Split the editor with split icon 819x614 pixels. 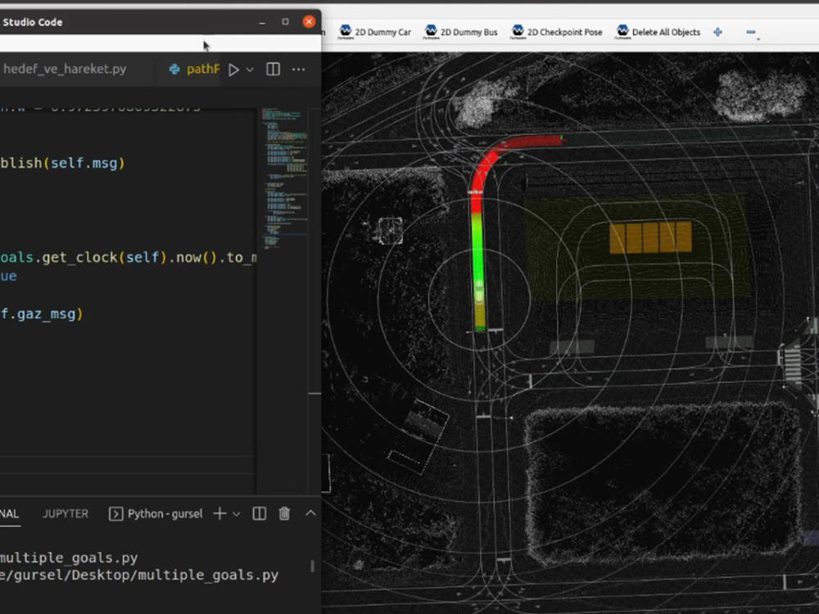tap(274, 70)
